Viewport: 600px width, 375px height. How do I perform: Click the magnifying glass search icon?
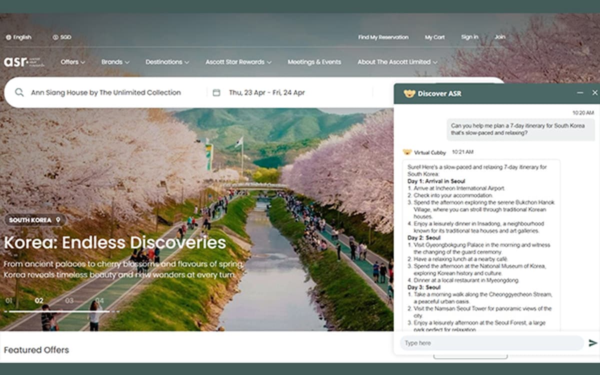pos(18,92)
